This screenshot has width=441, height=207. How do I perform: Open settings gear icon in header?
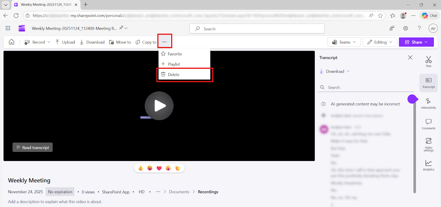[x=405, y=28]
